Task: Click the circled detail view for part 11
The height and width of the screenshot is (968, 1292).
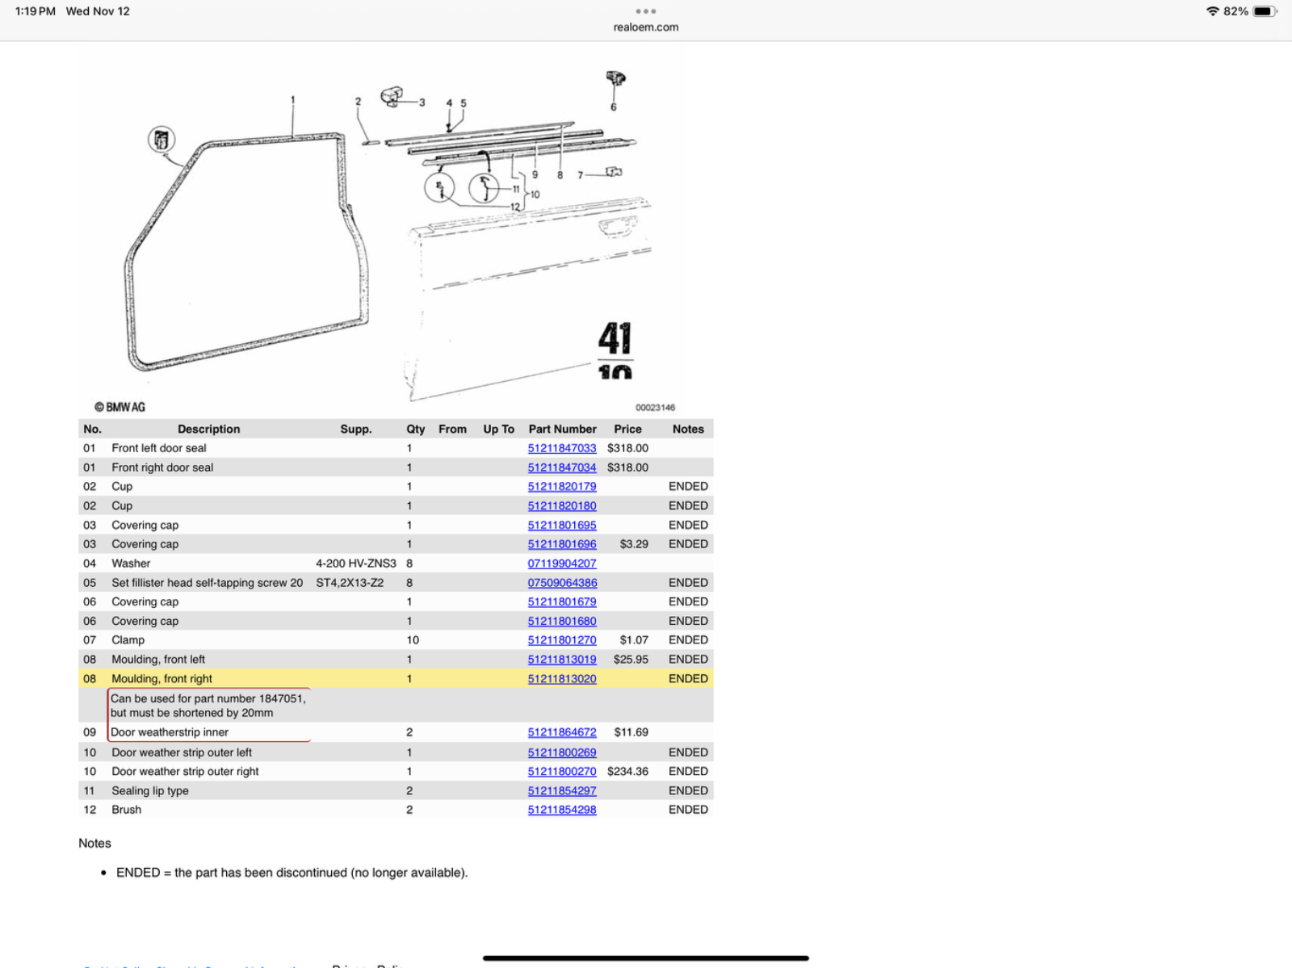Action: (484, 188)
